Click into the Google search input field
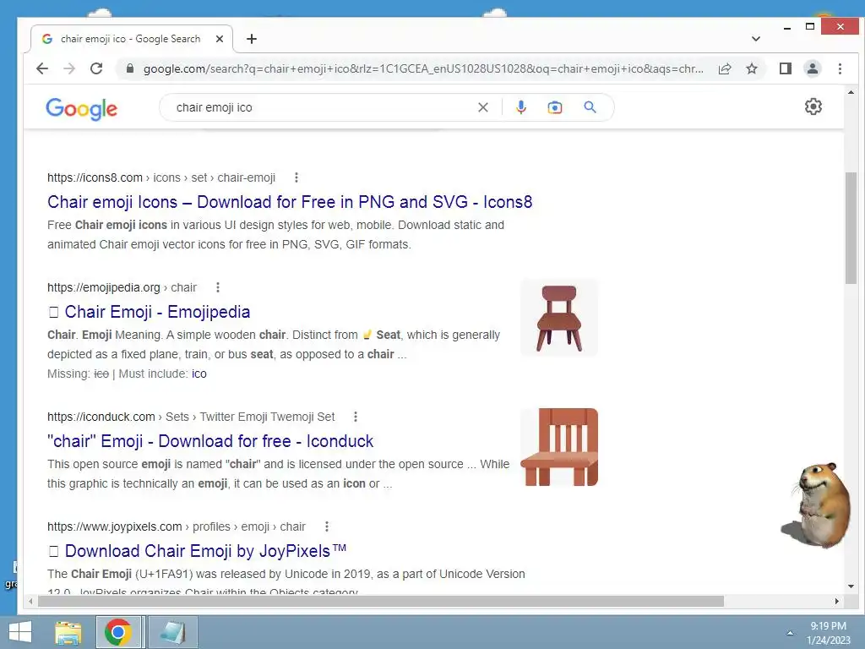 [x=323, y=107]
